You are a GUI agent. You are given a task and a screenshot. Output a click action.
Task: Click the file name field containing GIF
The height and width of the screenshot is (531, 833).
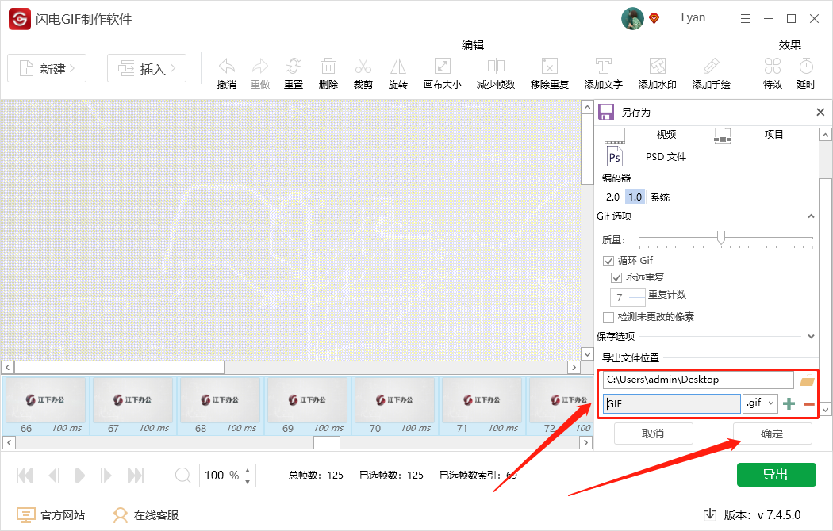click(671, 403)
